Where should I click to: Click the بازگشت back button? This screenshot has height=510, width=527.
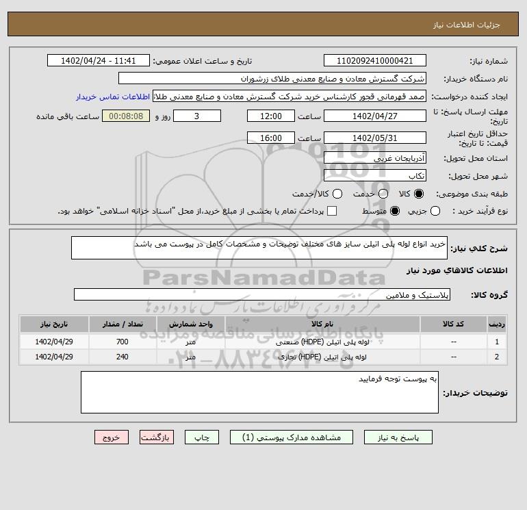[x=157, y=437]
